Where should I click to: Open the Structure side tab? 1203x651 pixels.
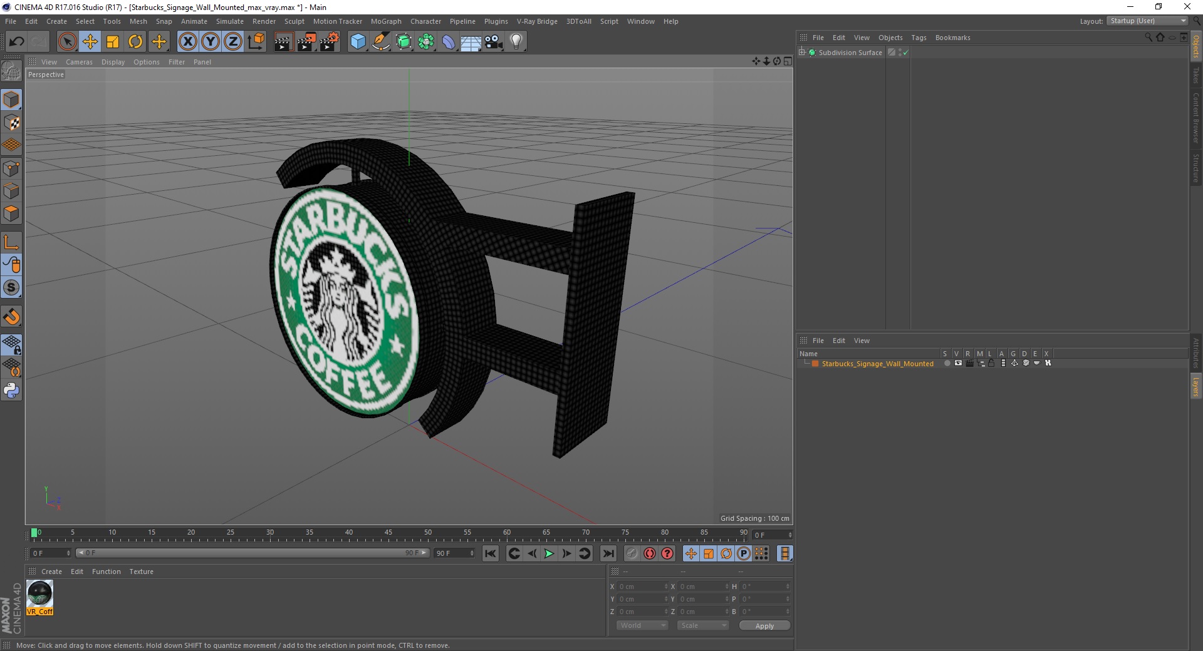[1195, 168]
